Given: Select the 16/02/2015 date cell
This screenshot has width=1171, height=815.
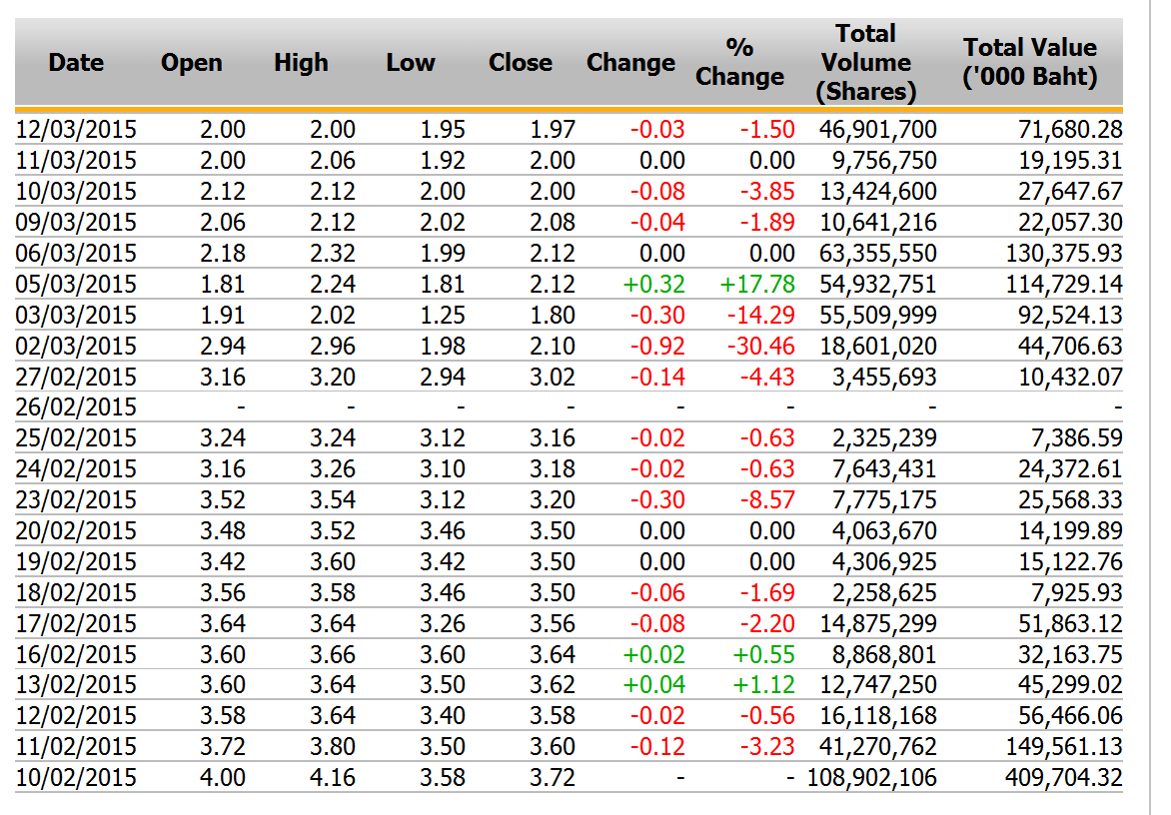Looking at the screenshot, I should pos(76,654).
